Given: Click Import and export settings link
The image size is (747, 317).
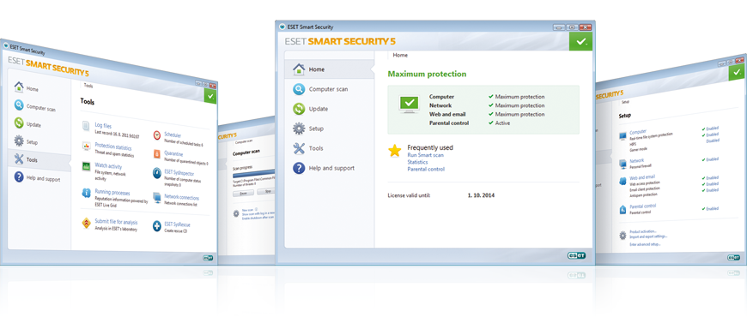Looking at the screenshot, I should [x=648, y=236].
